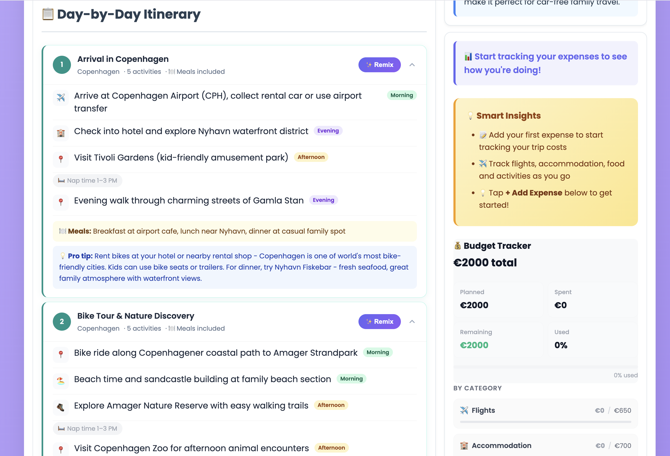Click the Evening tag on Gamla Stan walk

point(324,200)
